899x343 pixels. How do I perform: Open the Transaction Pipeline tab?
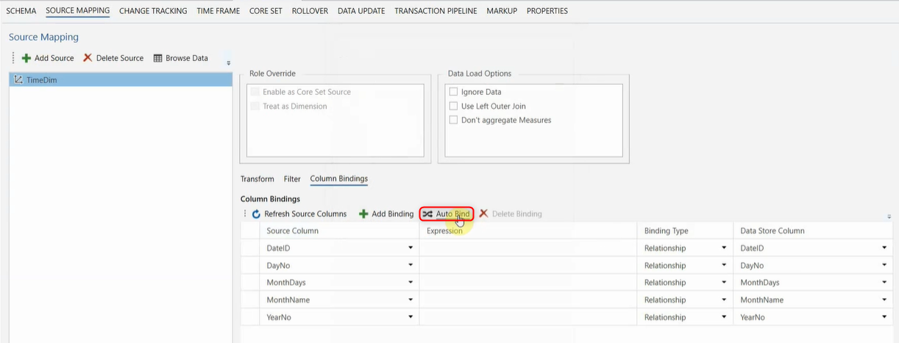[436, 11]
